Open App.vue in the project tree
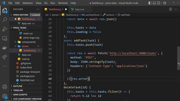The width and height of the screenshot is (180, 101). click(x=26, y=55)
